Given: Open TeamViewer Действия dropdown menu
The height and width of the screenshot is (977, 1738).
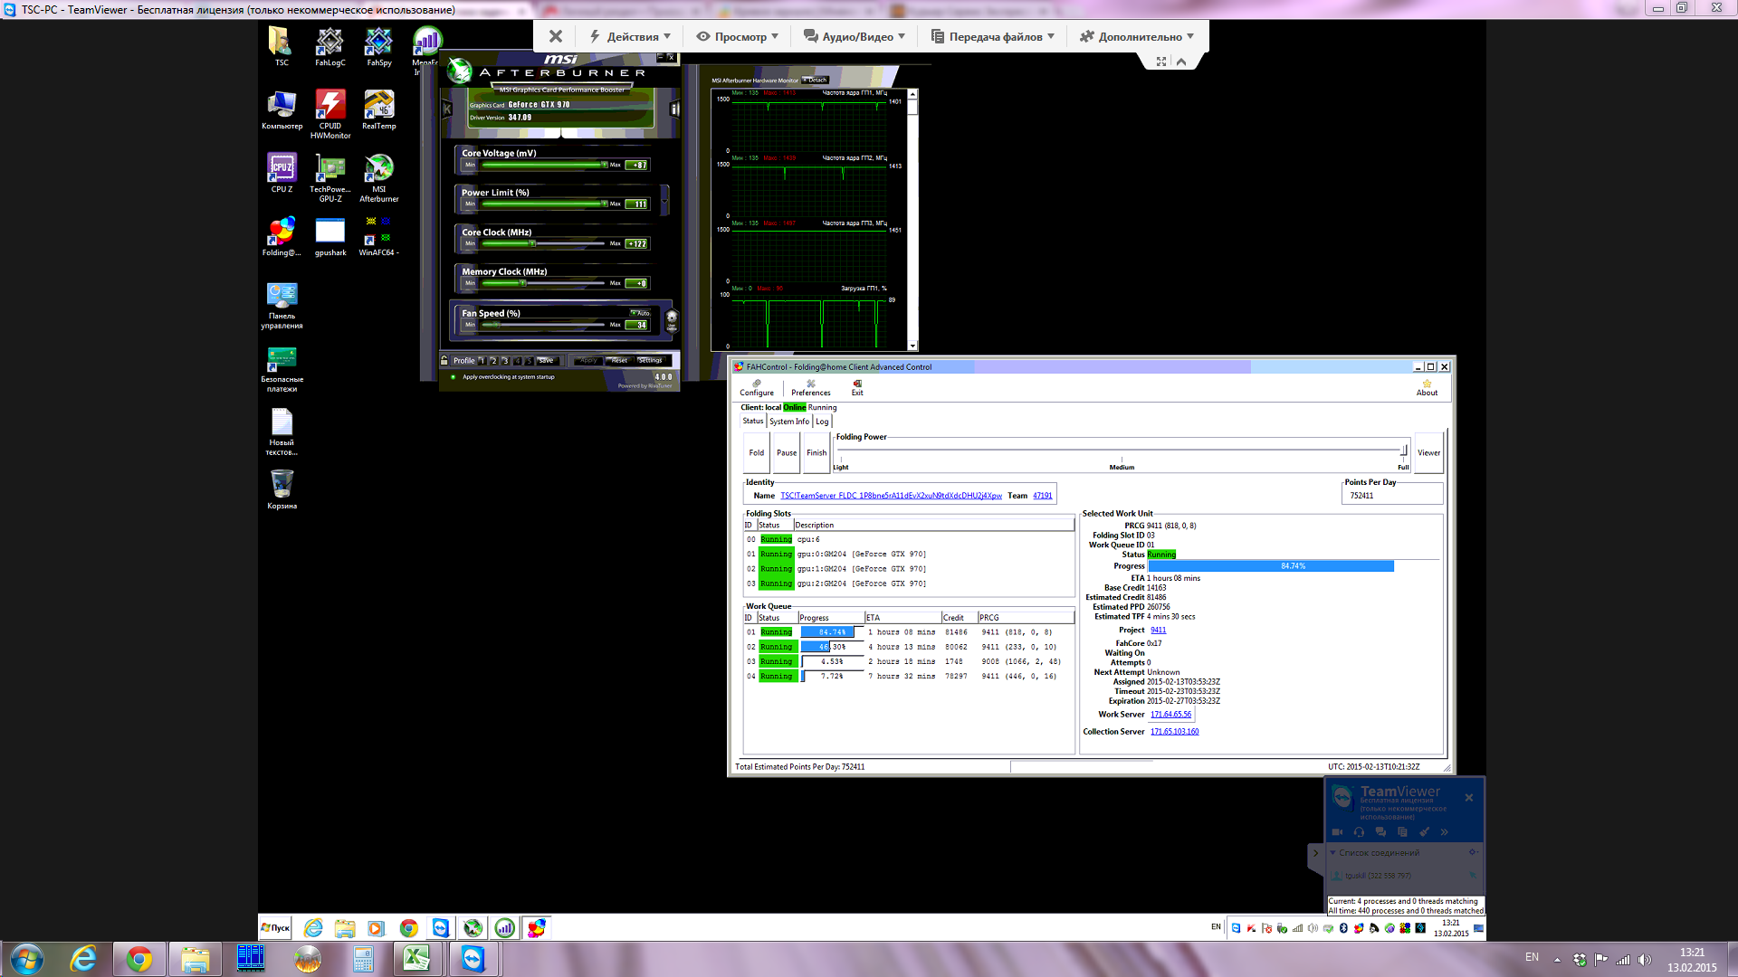Looking at the screenshot, I should pos(631,36).
